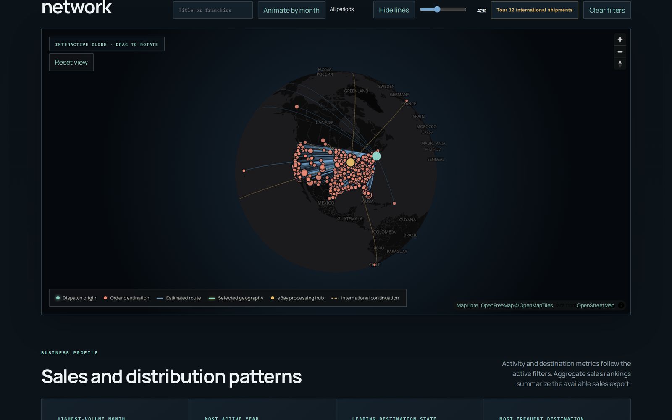Zoom in with the map plus icon
This screenshot has height=420, width=672.
click(620, 39)
